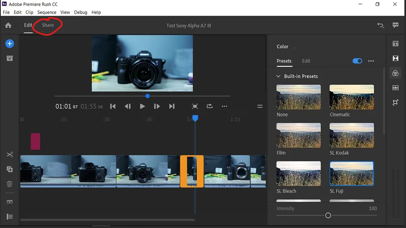This screenshot has height=228, width=406.
Task: Click the undo arrow icon
Action: coord(380,25)
